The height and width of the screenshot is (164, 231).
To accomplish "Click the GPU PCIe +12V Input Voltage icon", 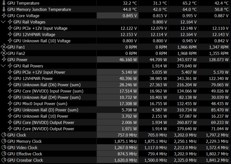I will pos(10,28).
